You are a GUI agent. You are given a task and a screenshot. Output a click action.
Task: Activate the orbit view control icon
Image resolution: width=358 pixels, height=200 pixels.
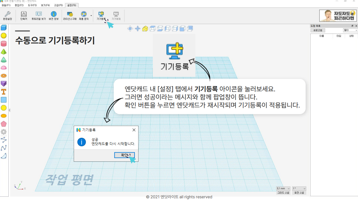(x=130, y=28)
